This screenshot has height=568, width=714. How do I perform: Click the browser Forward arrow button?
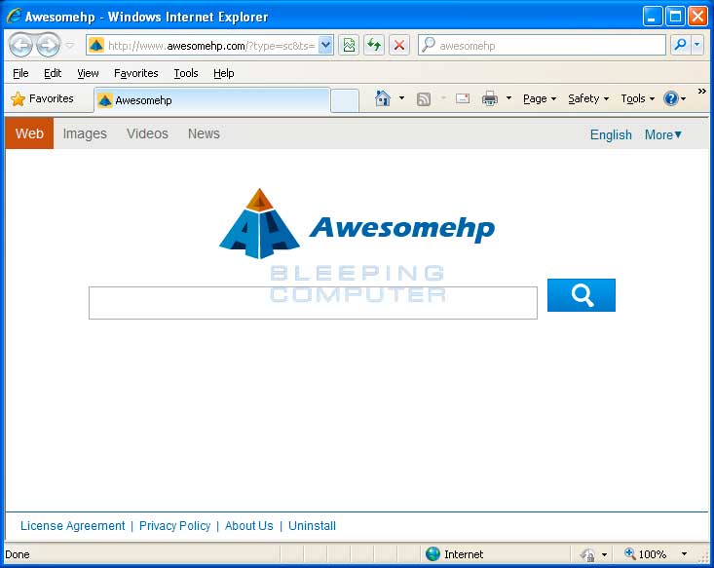[x=49, y=45]
